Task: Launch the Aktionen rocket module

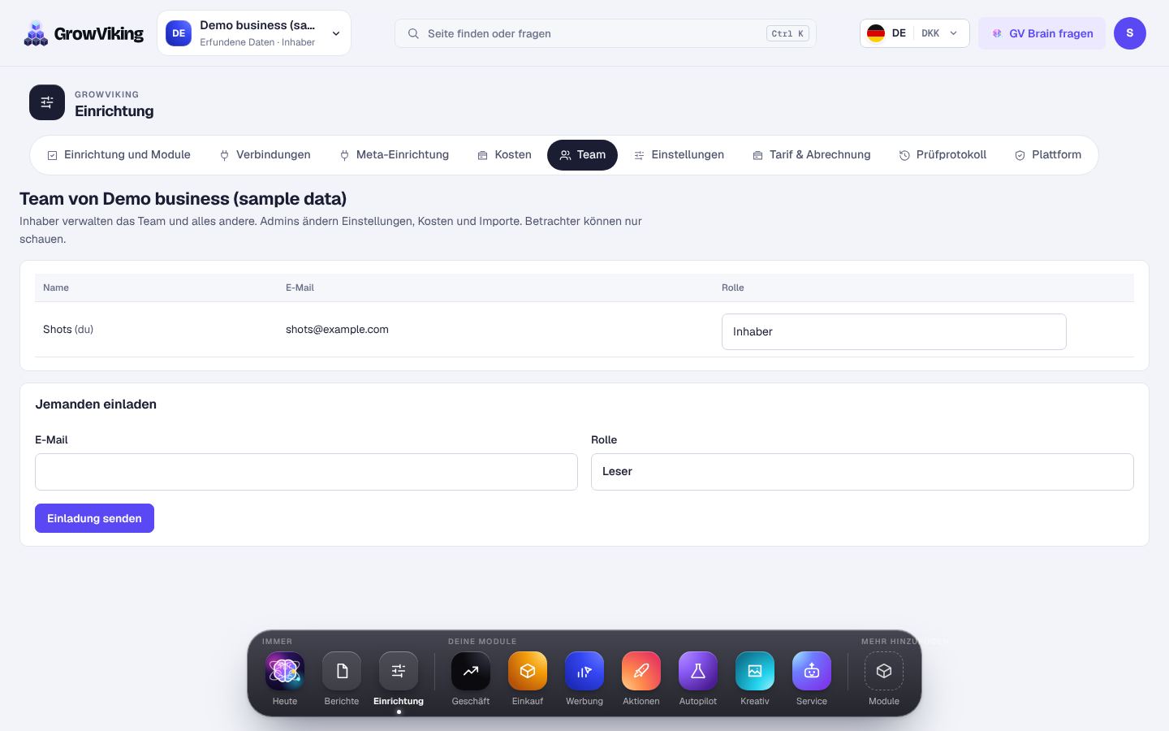Action: point(641,671)
